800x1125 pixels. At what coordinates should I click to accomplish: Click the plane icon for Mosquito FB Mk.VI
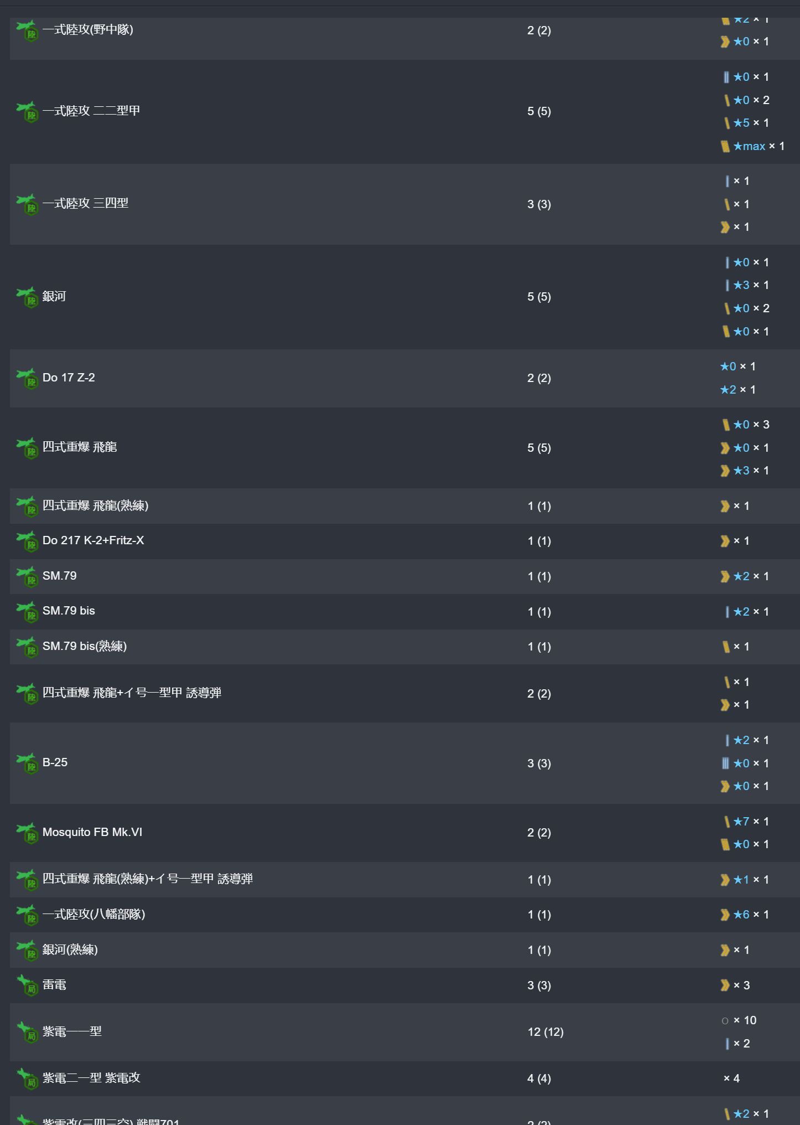[x=27, y=833]
